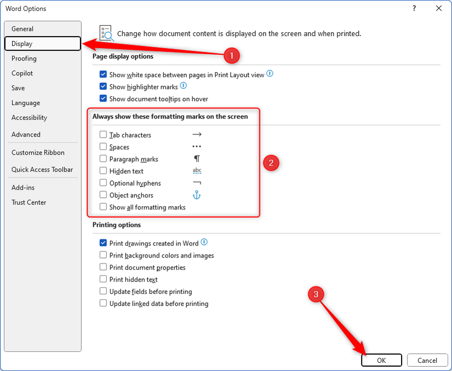The height and width of the screenshot is (371, 452).
Task: Confirm settings with the OK button
Action: click(x=381, y=360)
